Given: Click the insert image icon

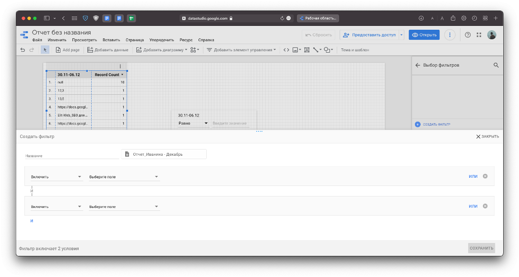Looking at the screenshot, I should coord(296,50).
